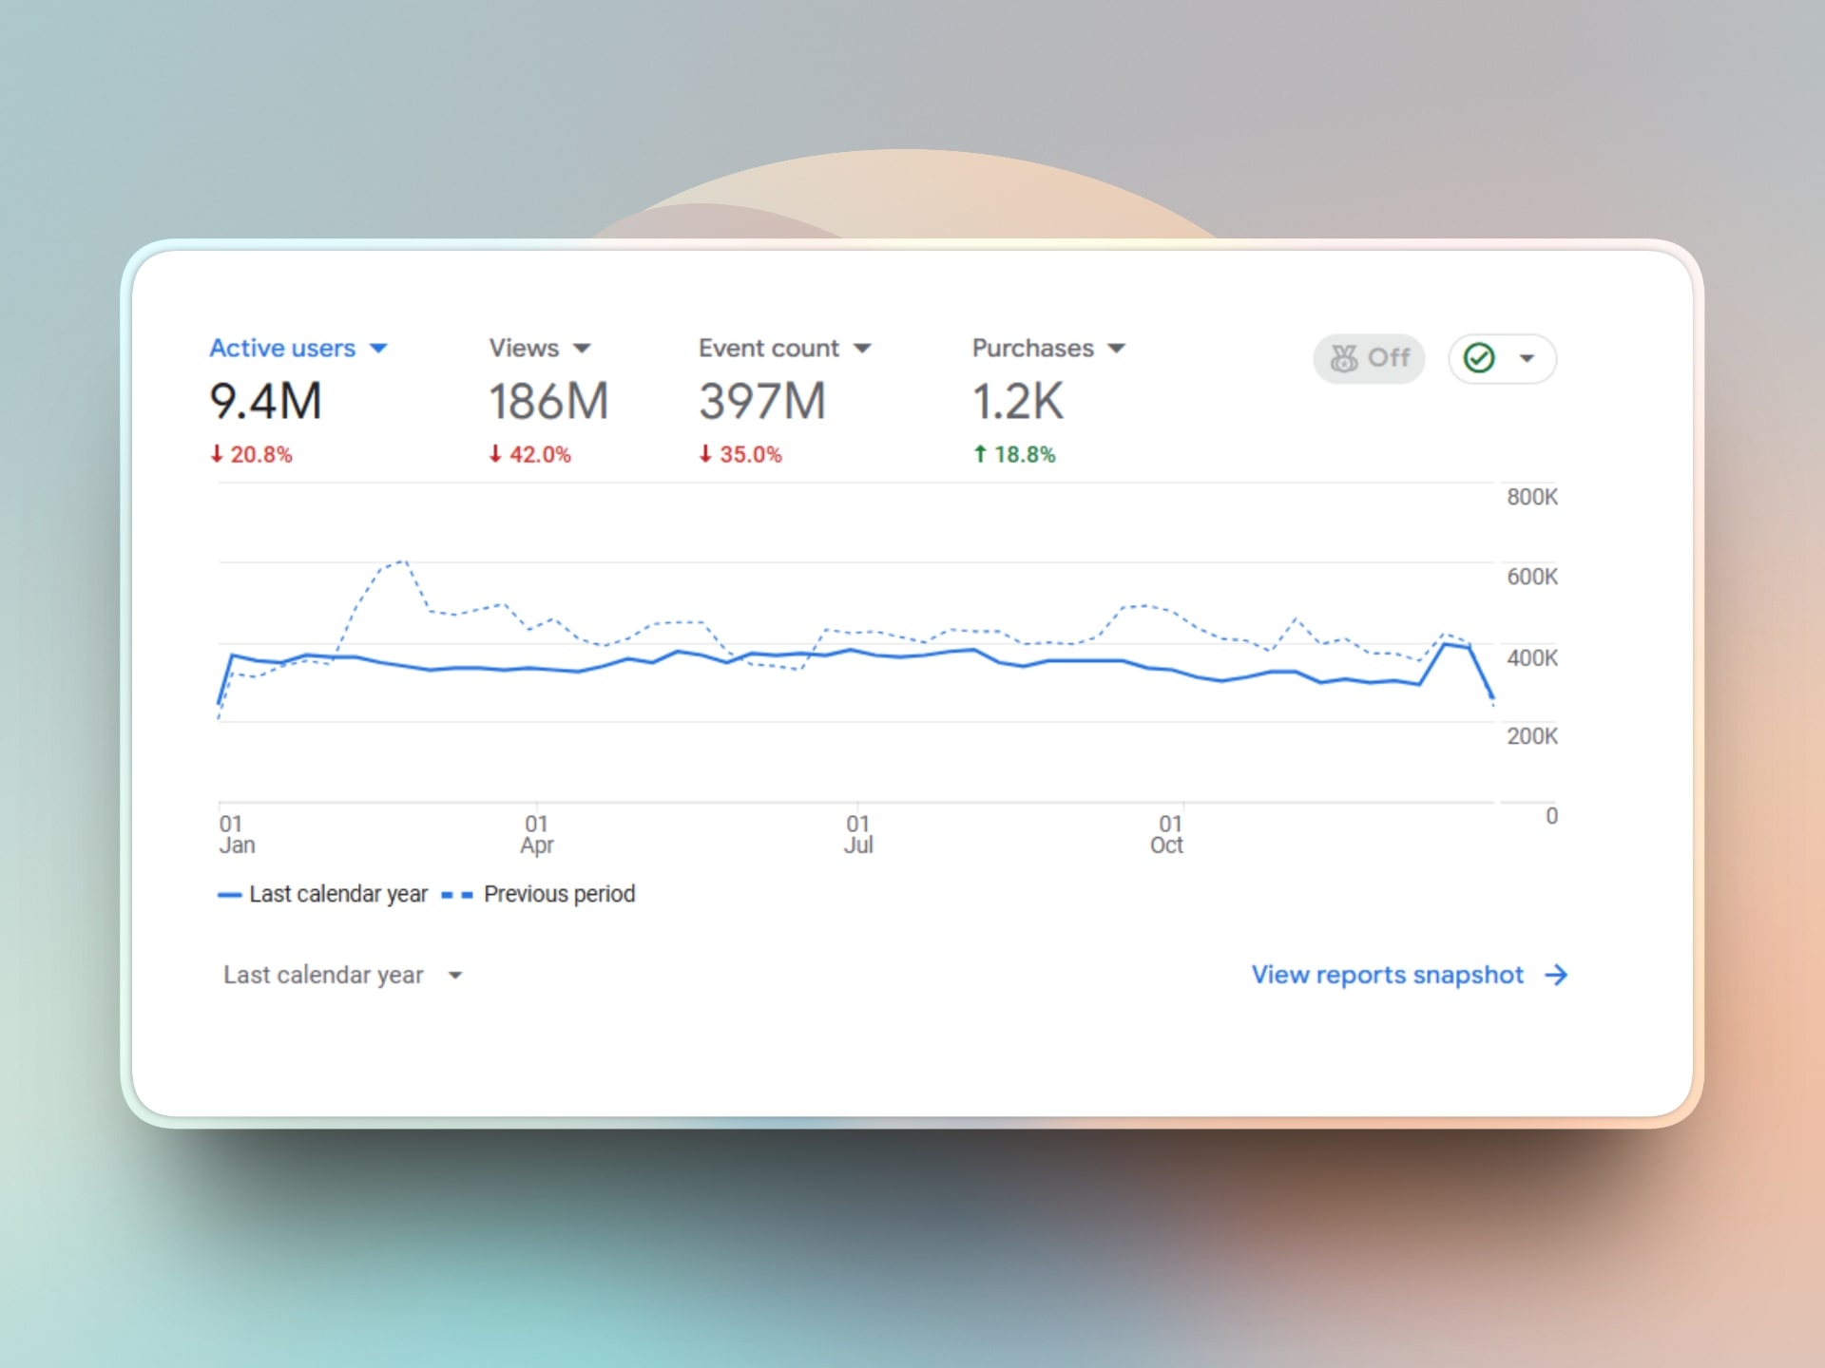Image resolution: width=1825 pixels, height=1368 pixels.
Task: Click the Previous period legend label
Action: tap(559, 894)
